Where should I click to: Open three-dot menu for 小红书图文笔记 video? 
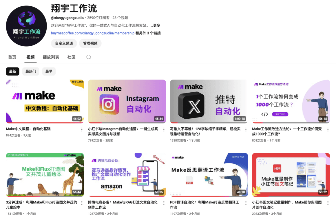click(328, 203)
